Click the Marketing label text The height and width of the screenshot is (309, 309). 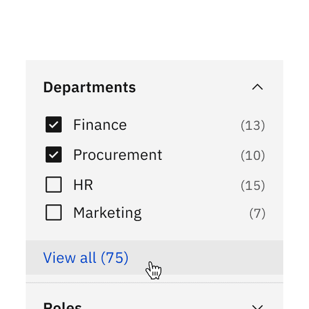pyautogui.click(x=107, y=213)
